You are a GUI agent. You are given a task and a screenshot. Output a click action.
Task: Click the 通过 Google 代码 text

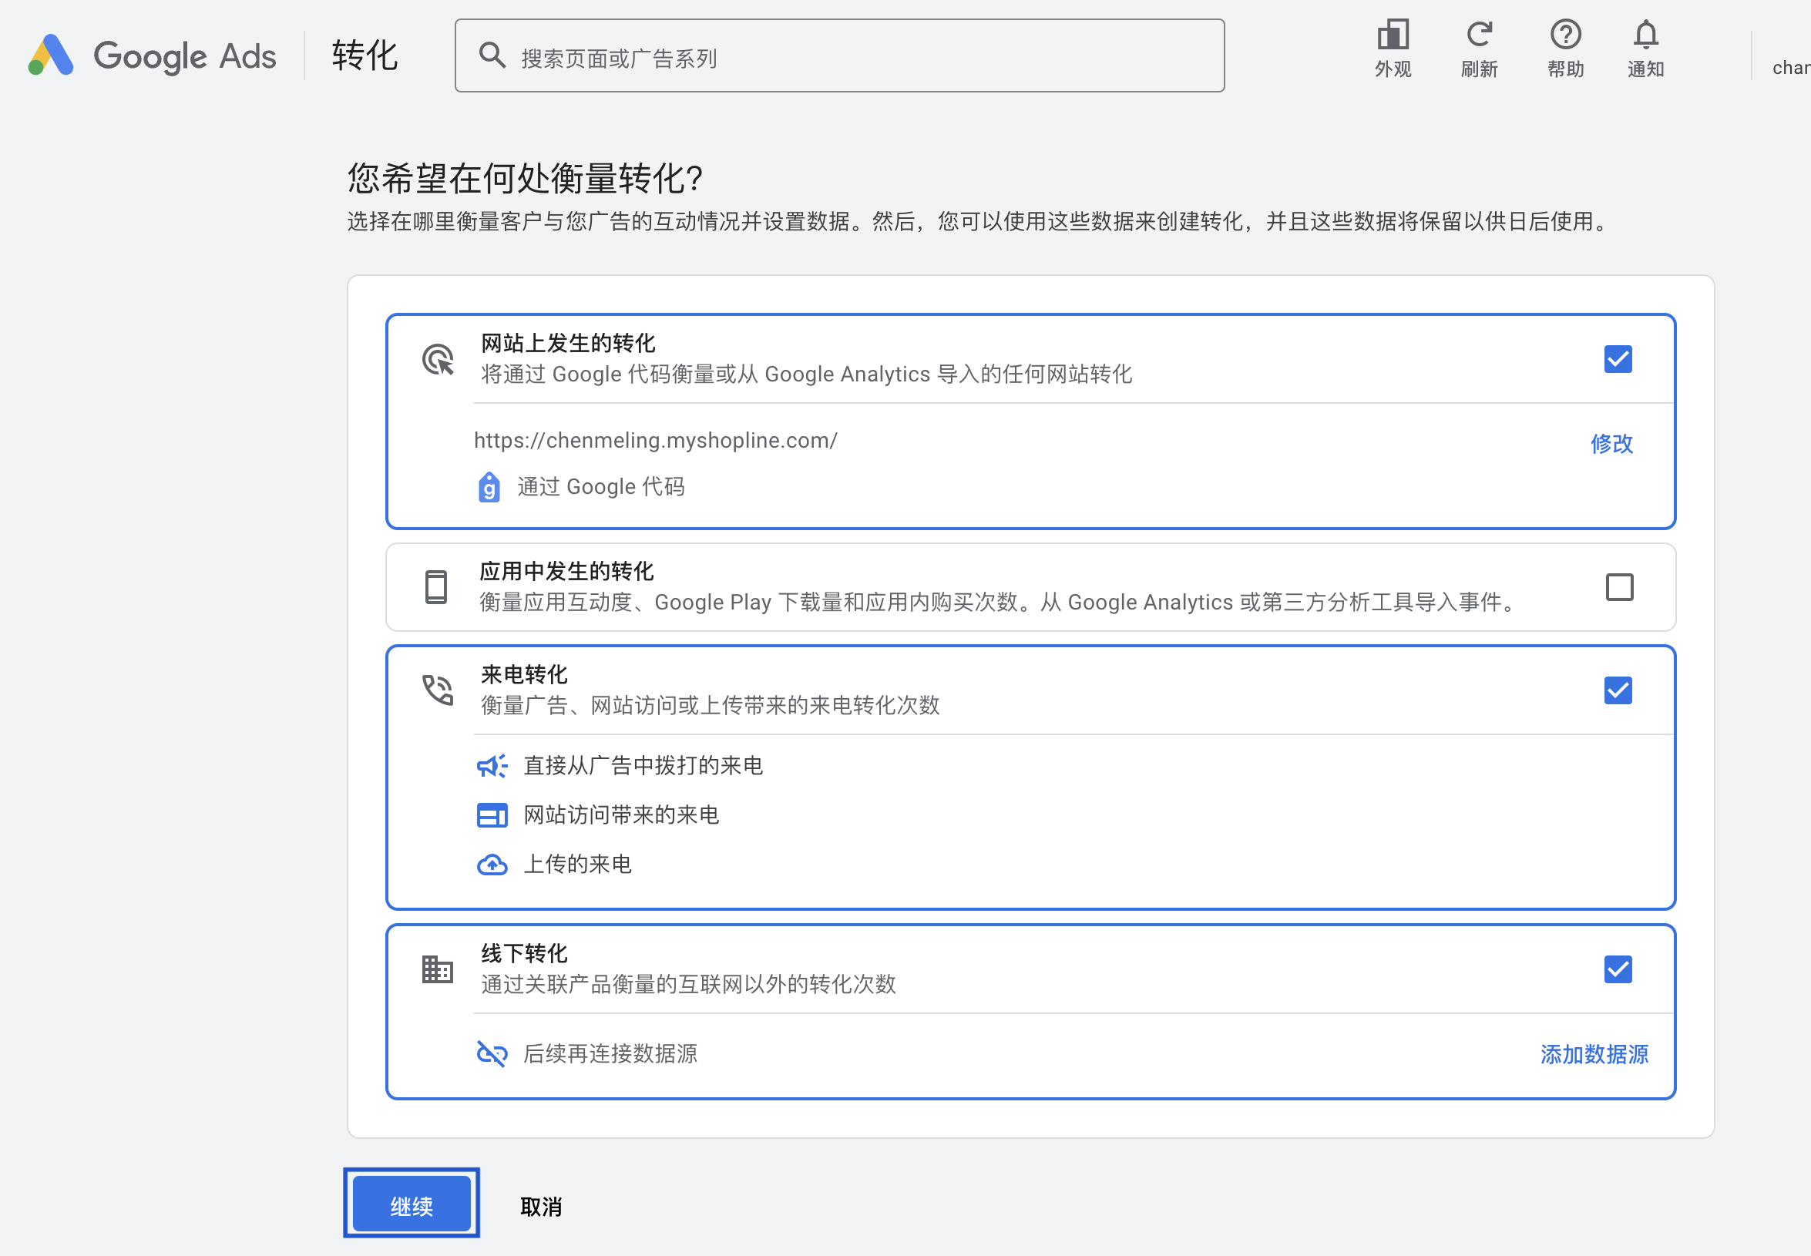pos(600,487)
